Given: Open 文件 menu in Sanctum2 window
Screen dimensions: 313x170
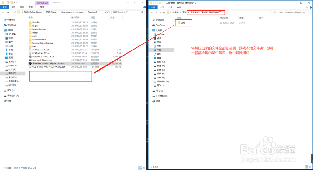Looking at the screenshot, I should (x=4, y=7).
